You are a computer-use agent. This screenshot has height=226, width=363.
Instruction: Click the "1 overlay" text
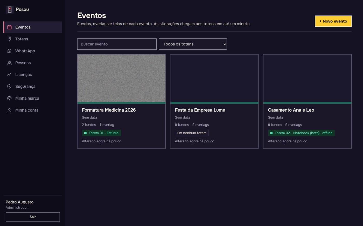[107, 125]
